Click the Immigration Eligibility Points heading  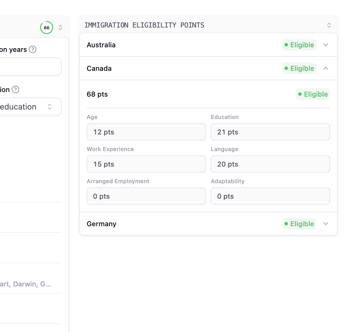click(x=145, y=25)
